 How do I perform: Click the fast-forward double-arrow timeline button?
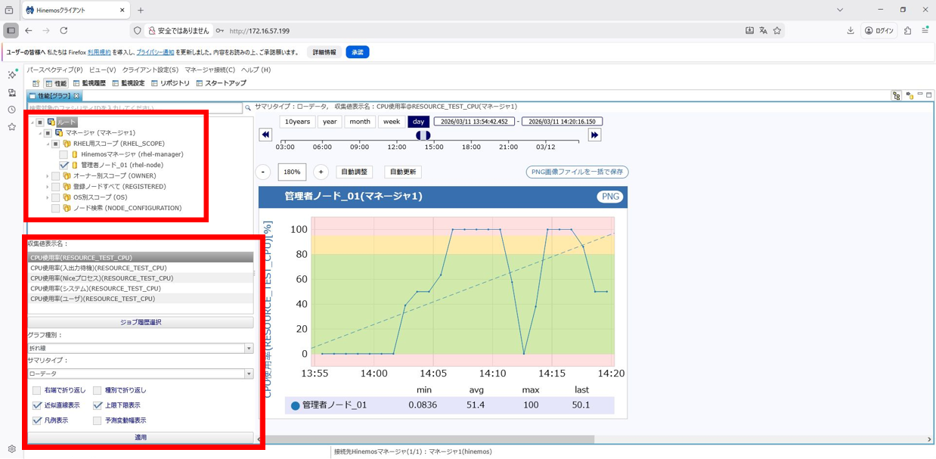594,135
